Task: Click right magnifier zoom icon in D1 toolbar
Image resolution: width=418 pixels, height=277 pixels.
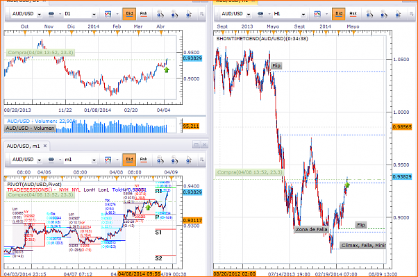Action: 174,14
